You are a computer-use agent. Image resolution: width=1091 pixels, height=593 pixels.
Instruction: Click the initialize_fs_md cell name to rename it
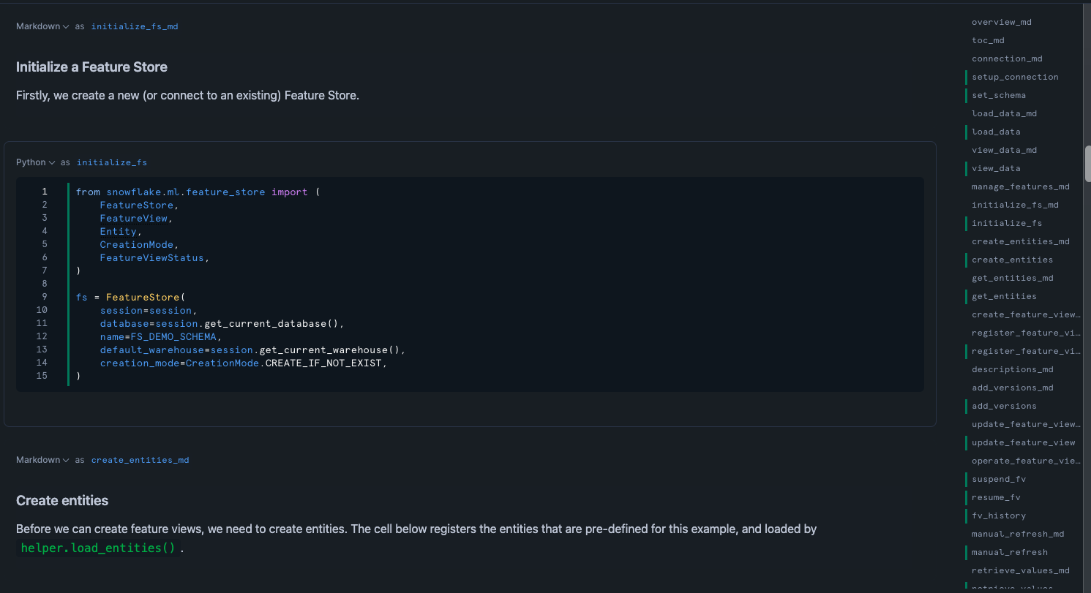click(x=135, y=26)
